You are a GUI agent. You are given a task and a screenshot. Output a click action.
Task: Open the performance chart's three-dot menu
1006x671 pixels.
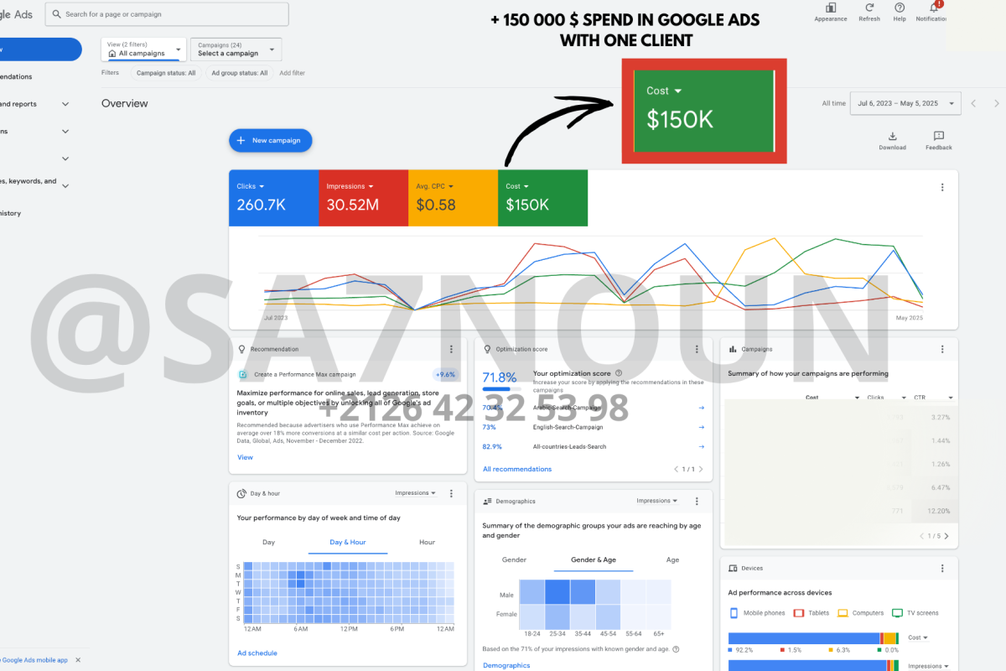(942, 188)
